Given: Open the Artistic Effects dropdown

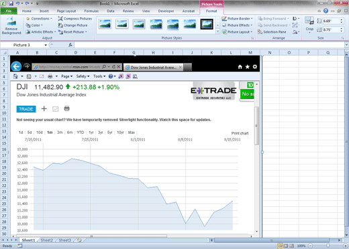Looking at the screenshot, I should point(41,32).
